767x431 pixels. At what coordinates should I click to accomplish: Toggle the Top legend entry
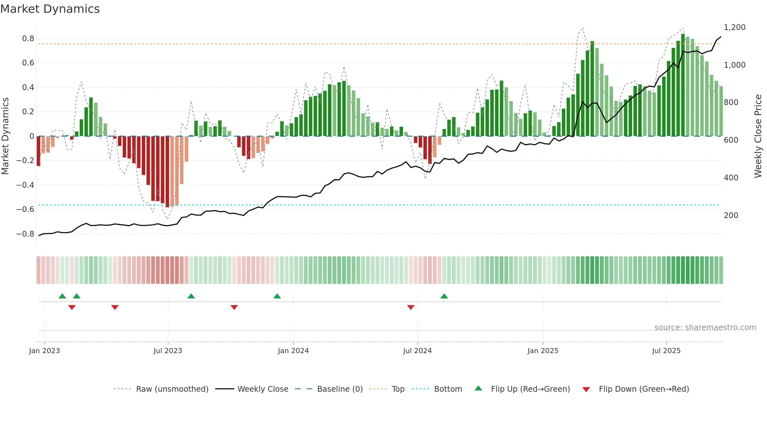point(387,389)
